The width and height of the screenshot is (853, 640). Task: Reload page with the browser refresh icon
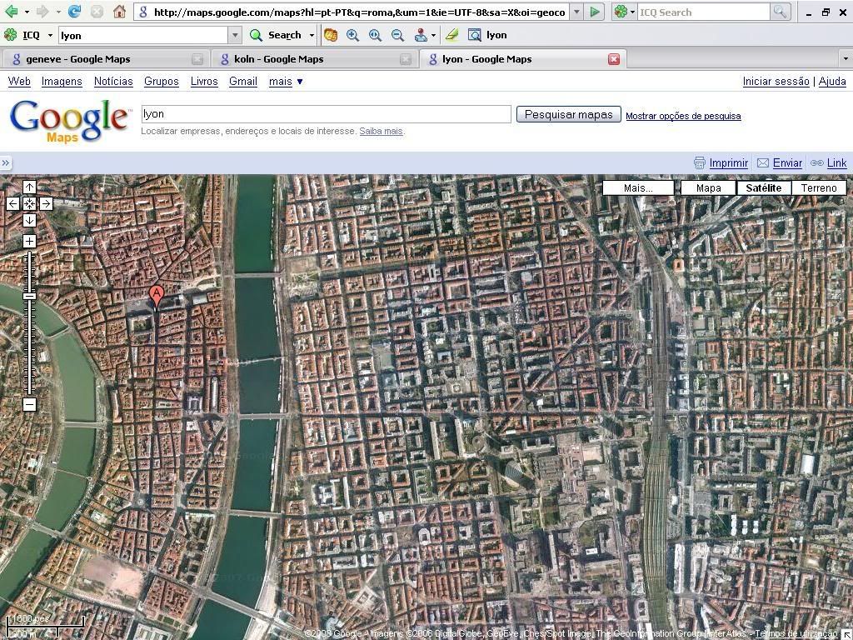(74, 12)
